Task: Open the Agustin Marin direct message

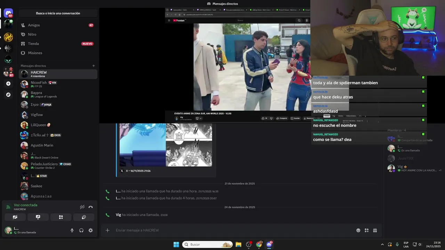Action: 58,145
